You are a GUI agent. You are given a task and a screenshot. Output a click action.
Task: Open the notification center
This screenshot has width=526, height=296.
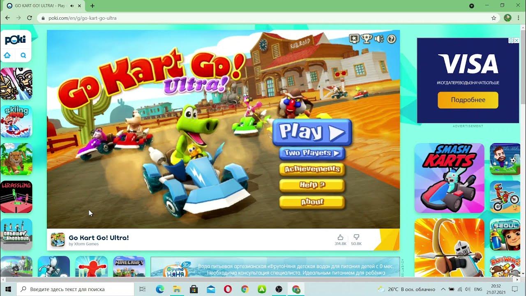(514, 289)
